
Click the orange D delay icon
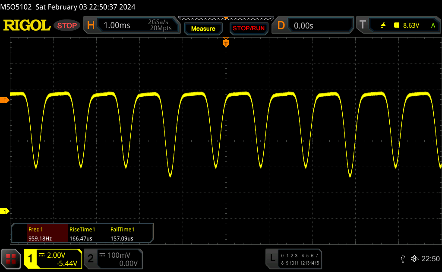281,25
